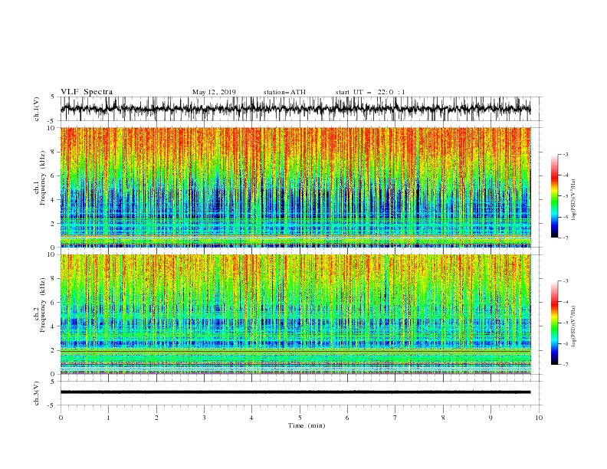Click the "1" tick on the Time axis
The width and height of the screenshot is (607, 469).
tap(108, 418)
